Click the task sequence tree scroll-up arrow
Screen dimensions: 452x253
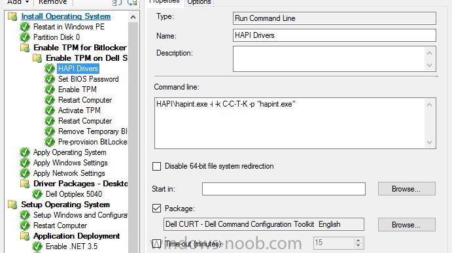point(133,17)
